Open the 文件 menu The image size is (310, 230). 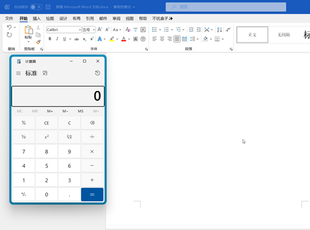9,18
